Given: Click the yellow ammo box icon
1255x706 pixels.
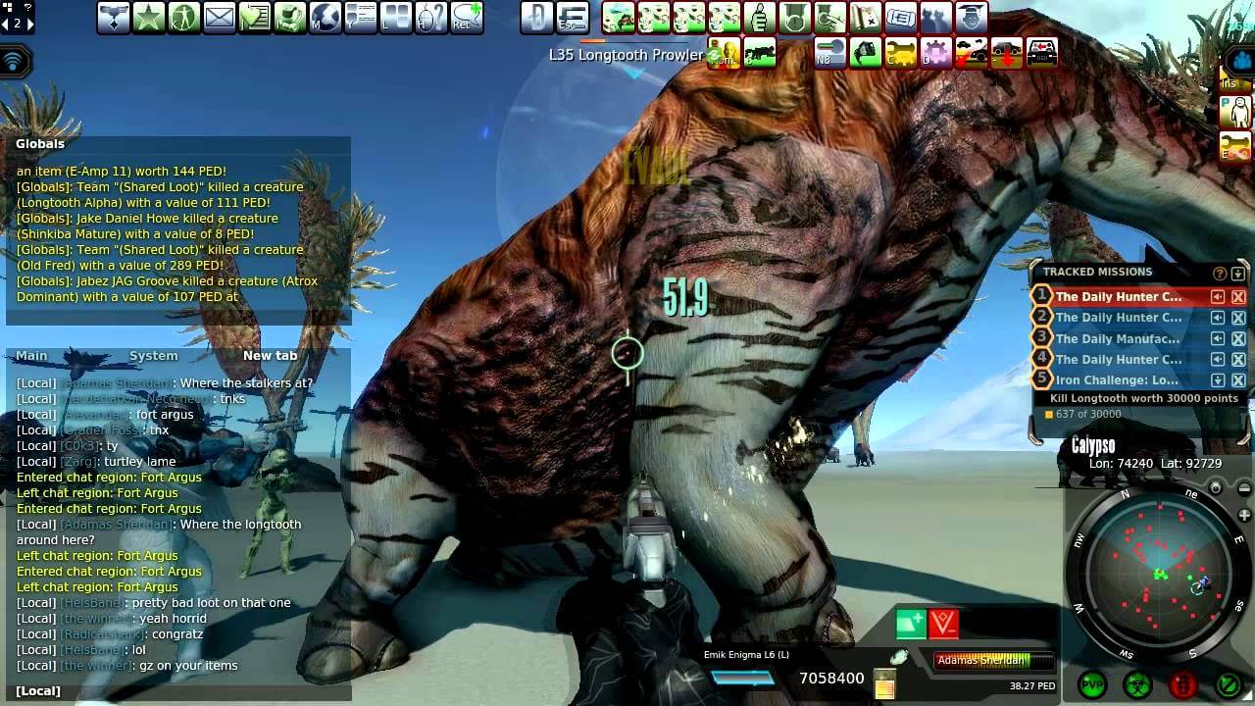Looking at the screenshot, I should click(884, 684).
